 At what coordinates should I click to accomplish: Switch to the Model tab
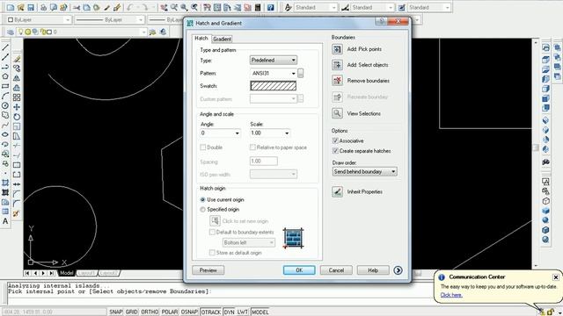pyautogui.click(x=67, y=273)
